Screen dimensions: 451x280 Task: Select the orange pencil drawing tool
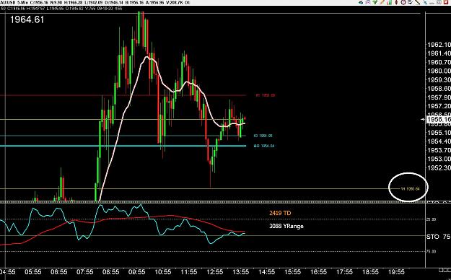coord(382,2)
